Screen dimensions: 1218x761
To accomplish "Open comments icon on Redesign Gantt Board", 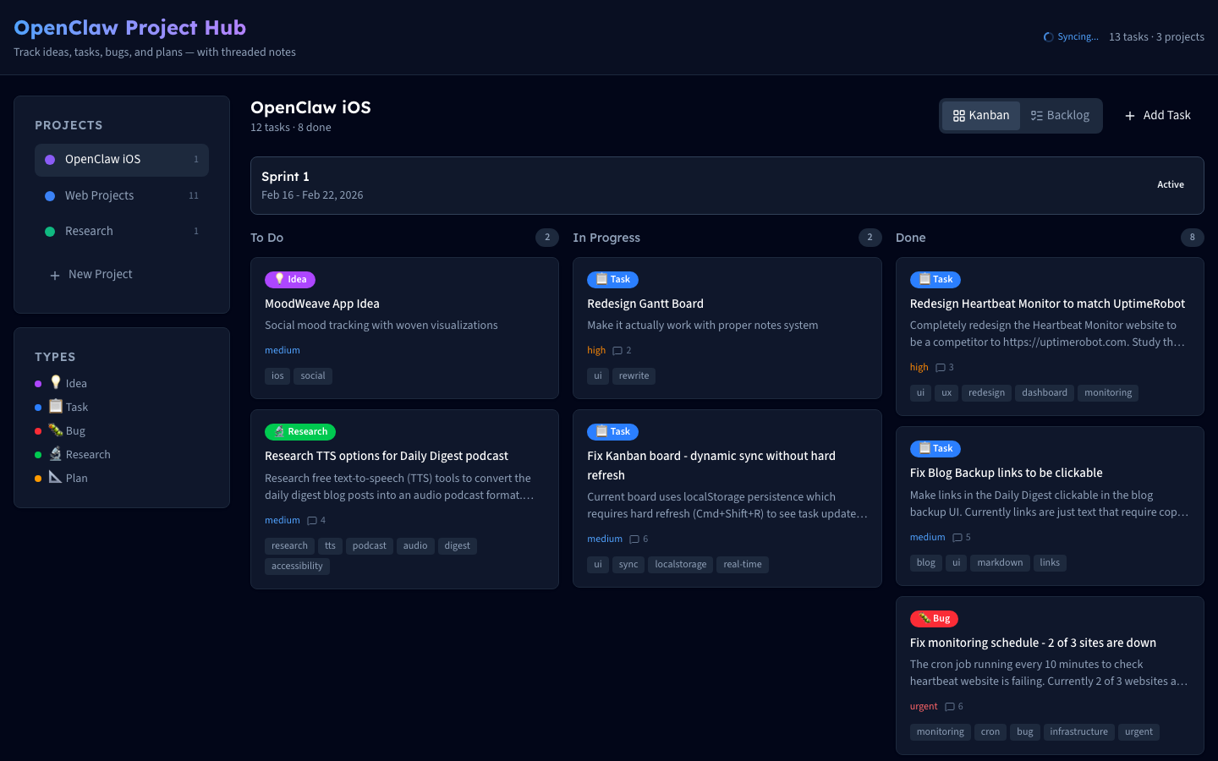I will (617, 351).
